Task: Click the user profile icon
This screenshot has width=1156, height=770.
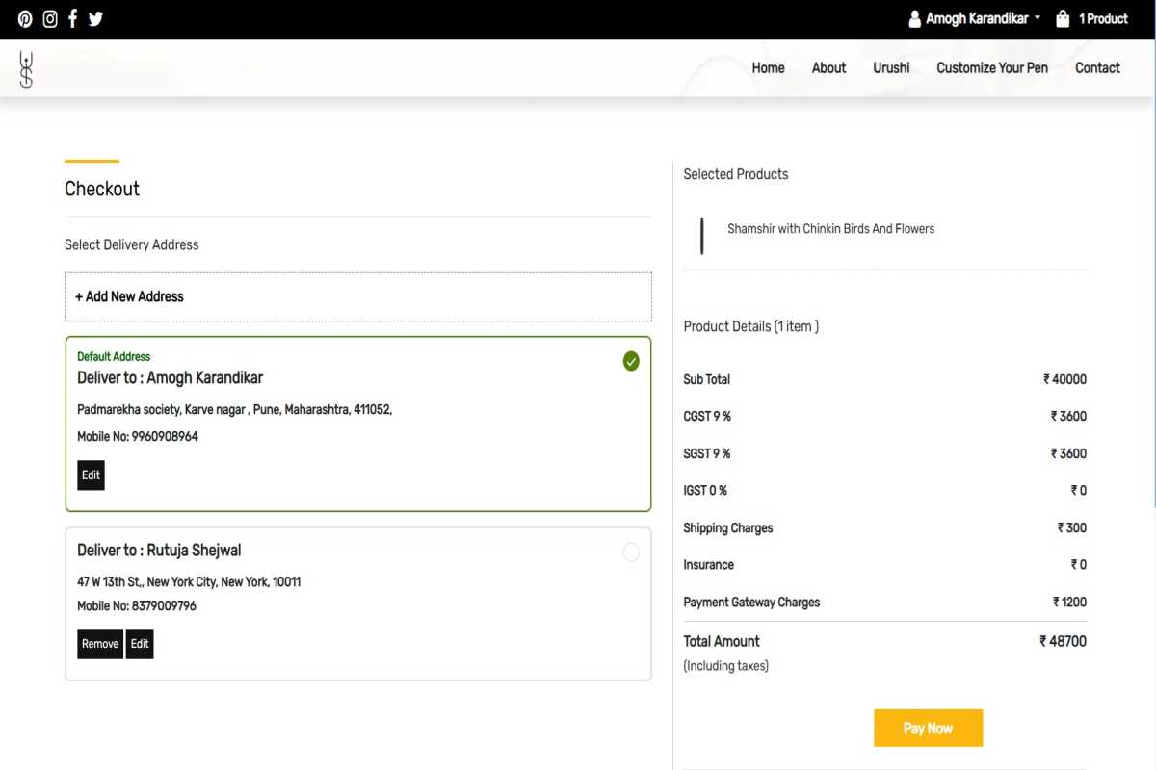Action: click(914, 19)
